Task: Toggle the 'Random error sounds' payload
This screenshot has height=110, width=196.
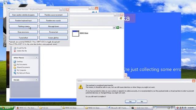Action: click(54, 20)
